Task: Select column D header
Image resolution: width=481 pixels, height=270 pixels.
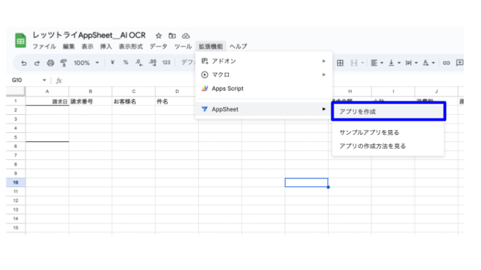Action: [x=177, y=91]
